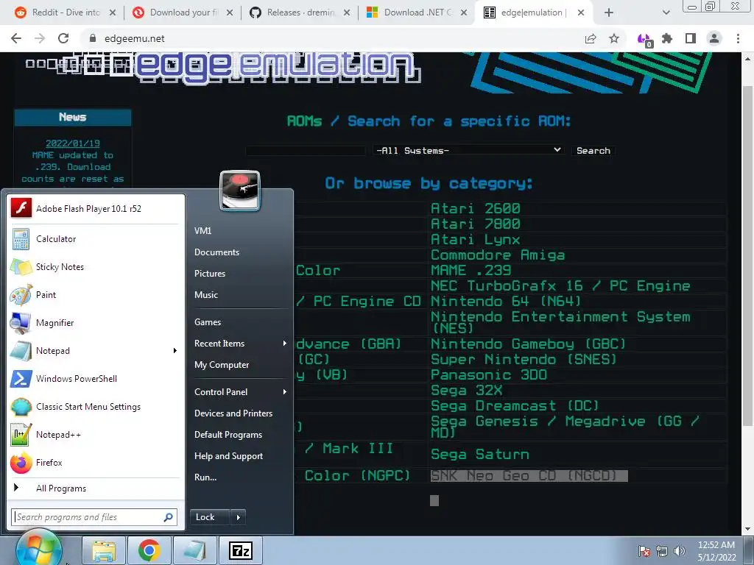Open Super Nintendo (SNES) category

pos(524,359)
